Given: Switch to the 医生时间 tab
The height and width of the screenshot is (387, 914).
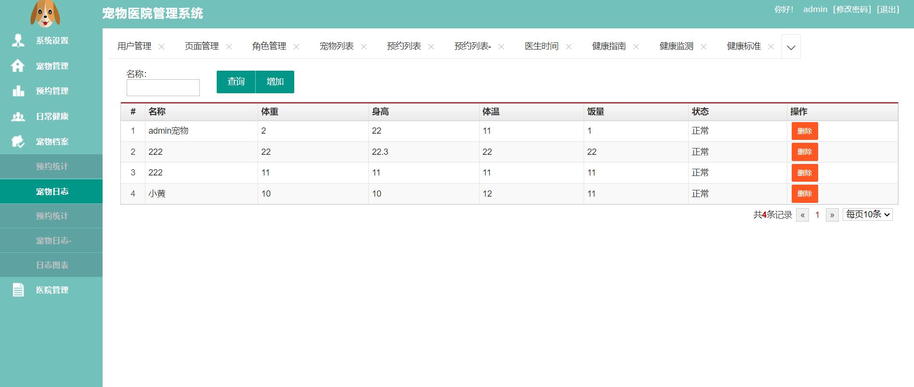Looking at the screenshot, I should (x=542, y=46).
